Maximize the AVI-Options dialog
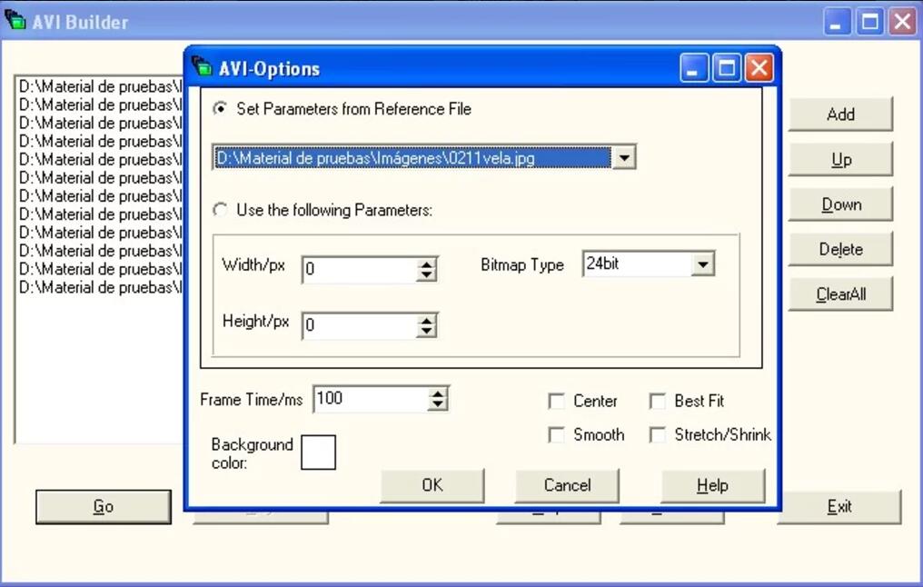Image resolution: width=923 pixels, height=587 pixels. tap(727, 68)
